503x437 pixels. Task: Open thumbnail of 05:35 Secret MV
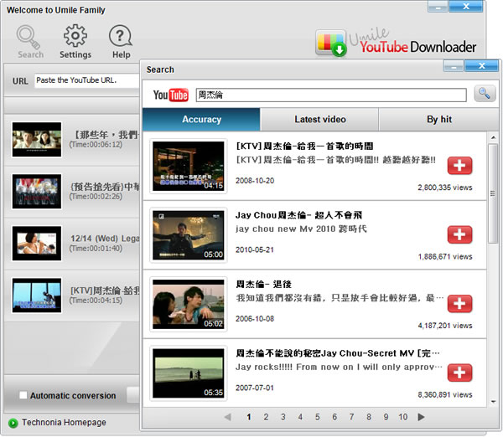(x=189, y=373)
